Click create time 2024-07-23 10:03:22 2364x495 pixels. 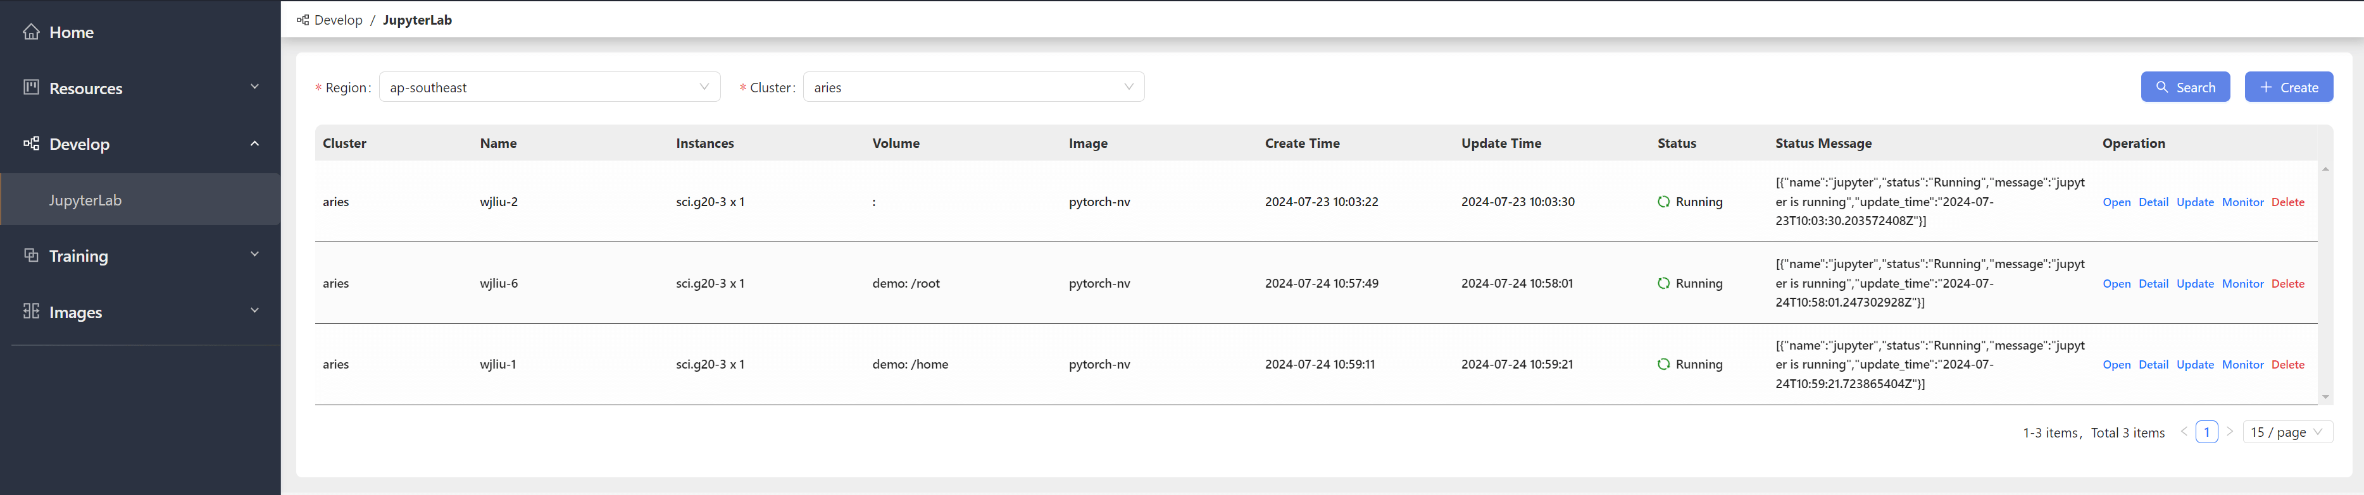point(1322,202)
